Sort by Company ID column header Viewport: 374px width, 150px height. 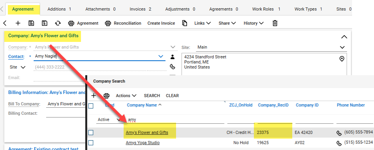[307, 105]
